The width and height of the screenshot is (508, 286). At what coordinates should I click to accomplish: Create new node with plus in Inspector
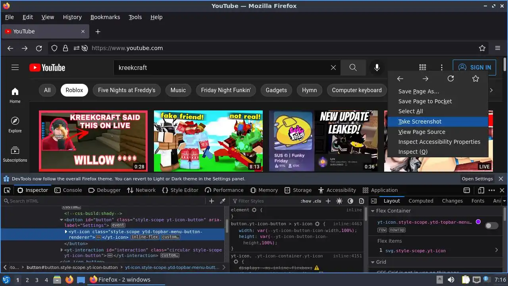pyautogui.click(x=212, y=201)
